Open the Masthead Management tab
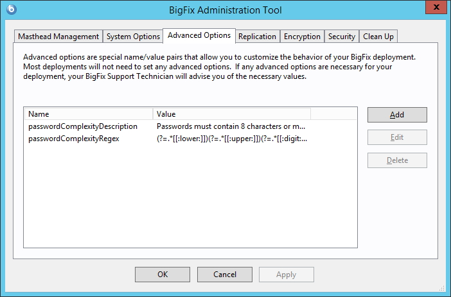The width and height of the screenshot is (451, 297). pos(58,37)
